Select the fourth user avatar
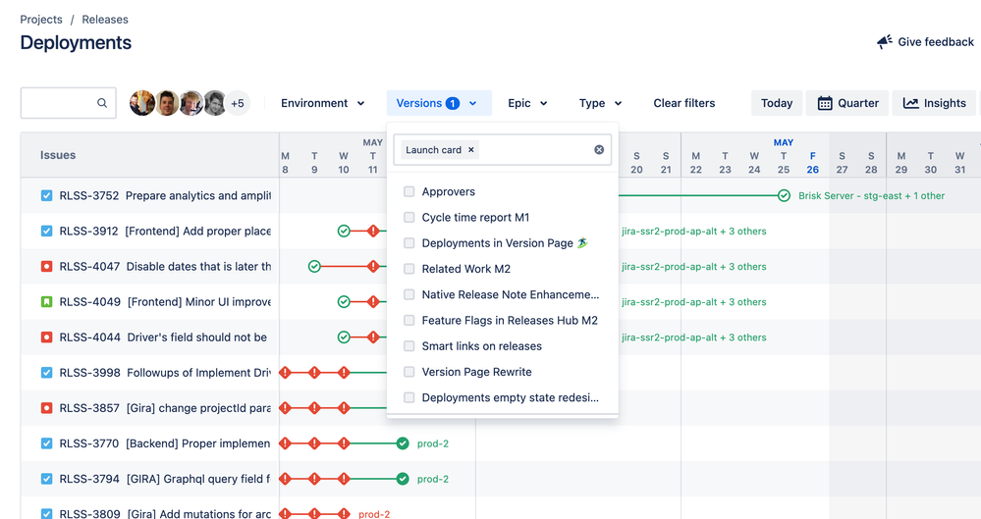Viewport: 981px width, 519px height. click(215, 103)
